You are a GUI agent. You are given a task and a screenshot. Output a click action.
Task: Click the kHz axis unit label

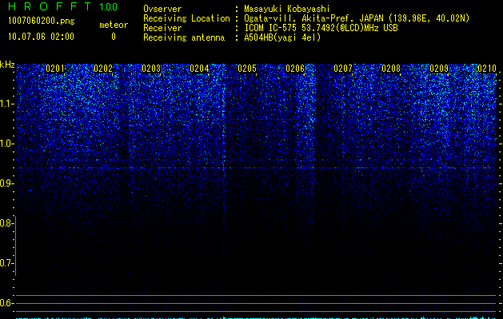click(x=7, y=65)
